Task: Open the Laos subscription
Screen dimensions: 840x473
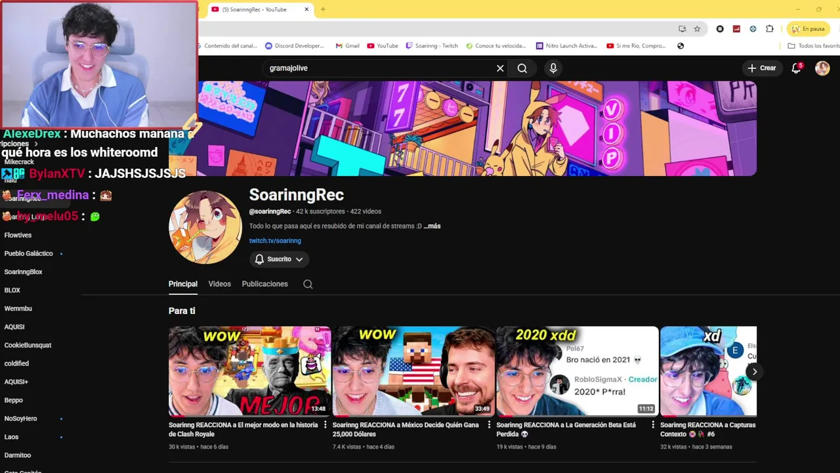Action: click(11, 437)
